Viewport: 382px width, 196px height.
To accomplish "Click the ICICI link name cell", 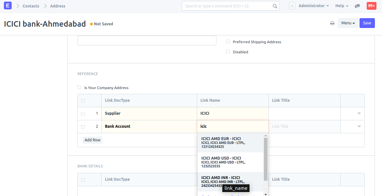I will pyautogui.click(x=233, y=113).
